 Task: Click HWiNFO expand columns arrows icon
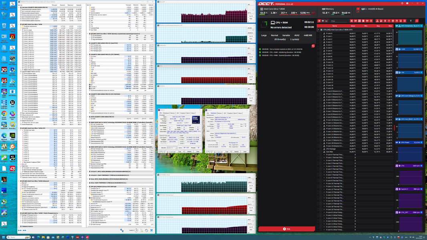point(20,230)
